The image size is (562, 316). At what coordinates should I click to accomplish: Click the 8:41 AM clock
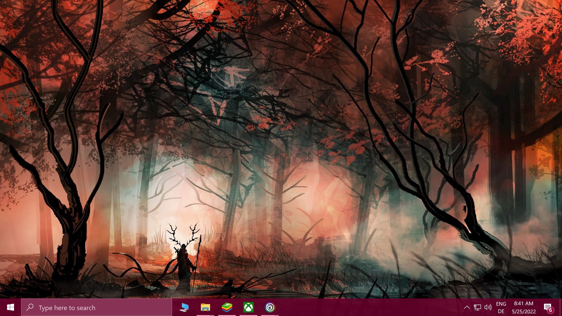[524, 303]
